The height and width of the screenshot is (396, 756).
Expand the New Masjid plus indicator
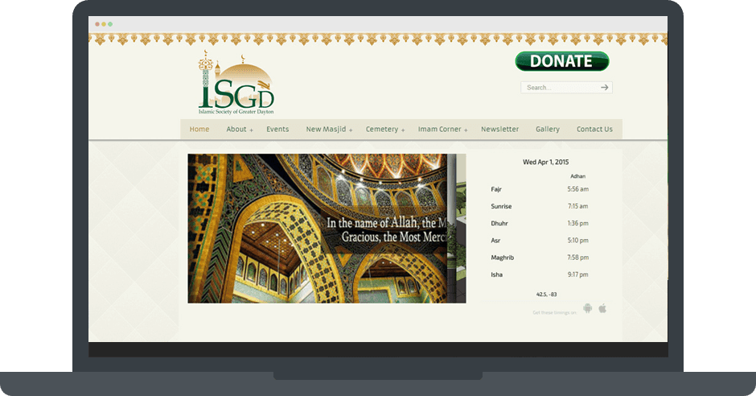[x=351, y=130]
